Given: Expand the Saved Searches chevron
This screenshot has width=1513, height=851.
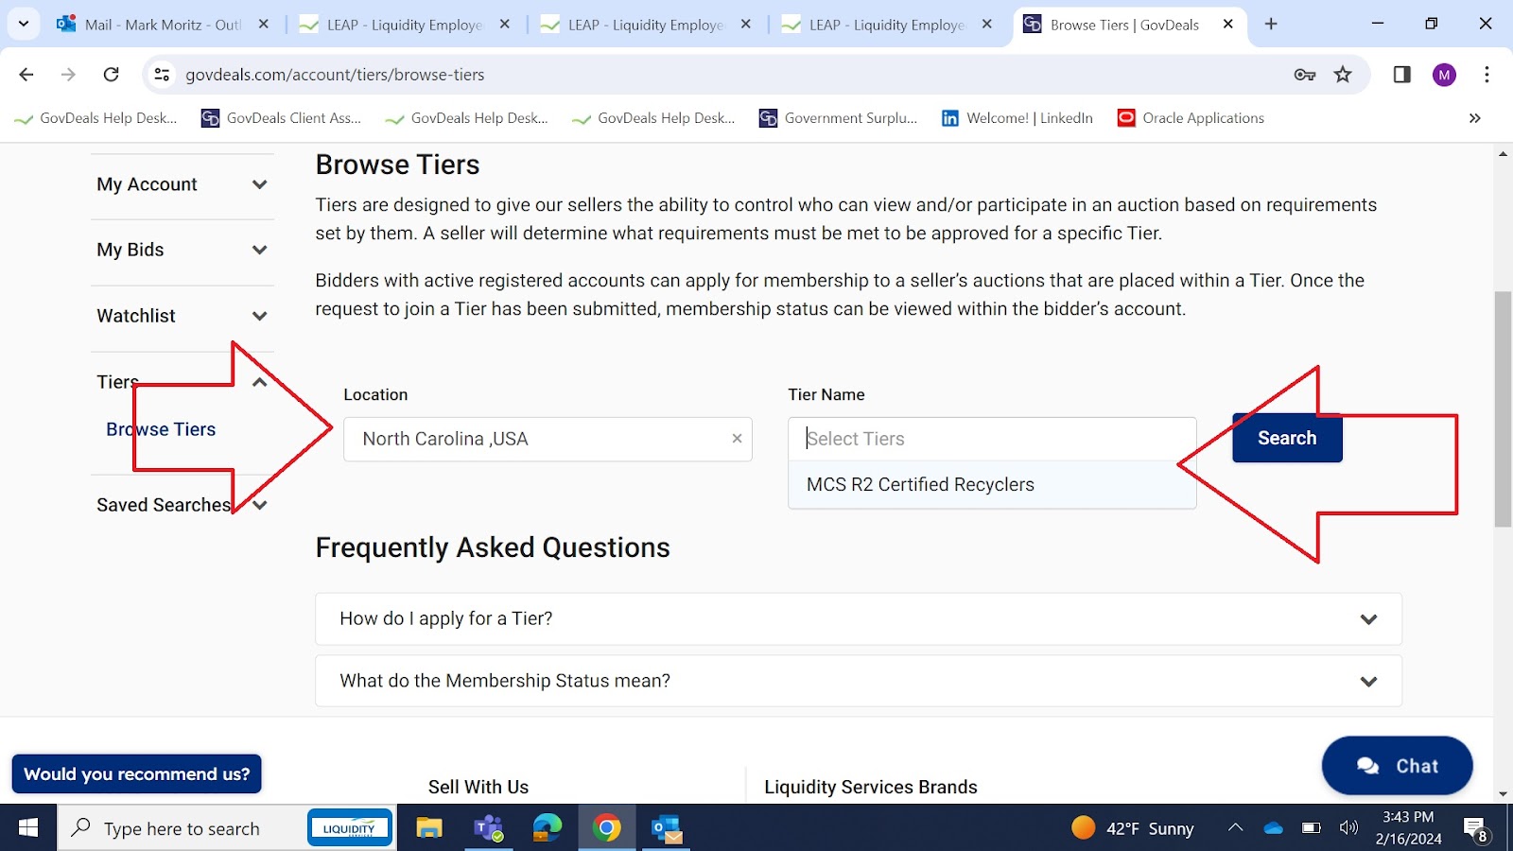Looking at the screenshot, I should tap(260, 505).
